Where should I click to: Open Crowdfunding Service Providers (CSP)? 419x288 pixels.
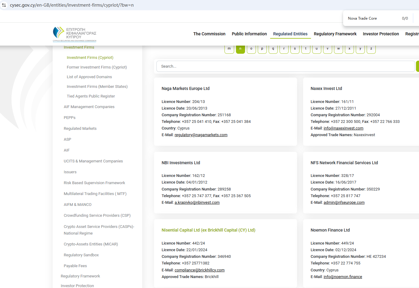[97, 216]
